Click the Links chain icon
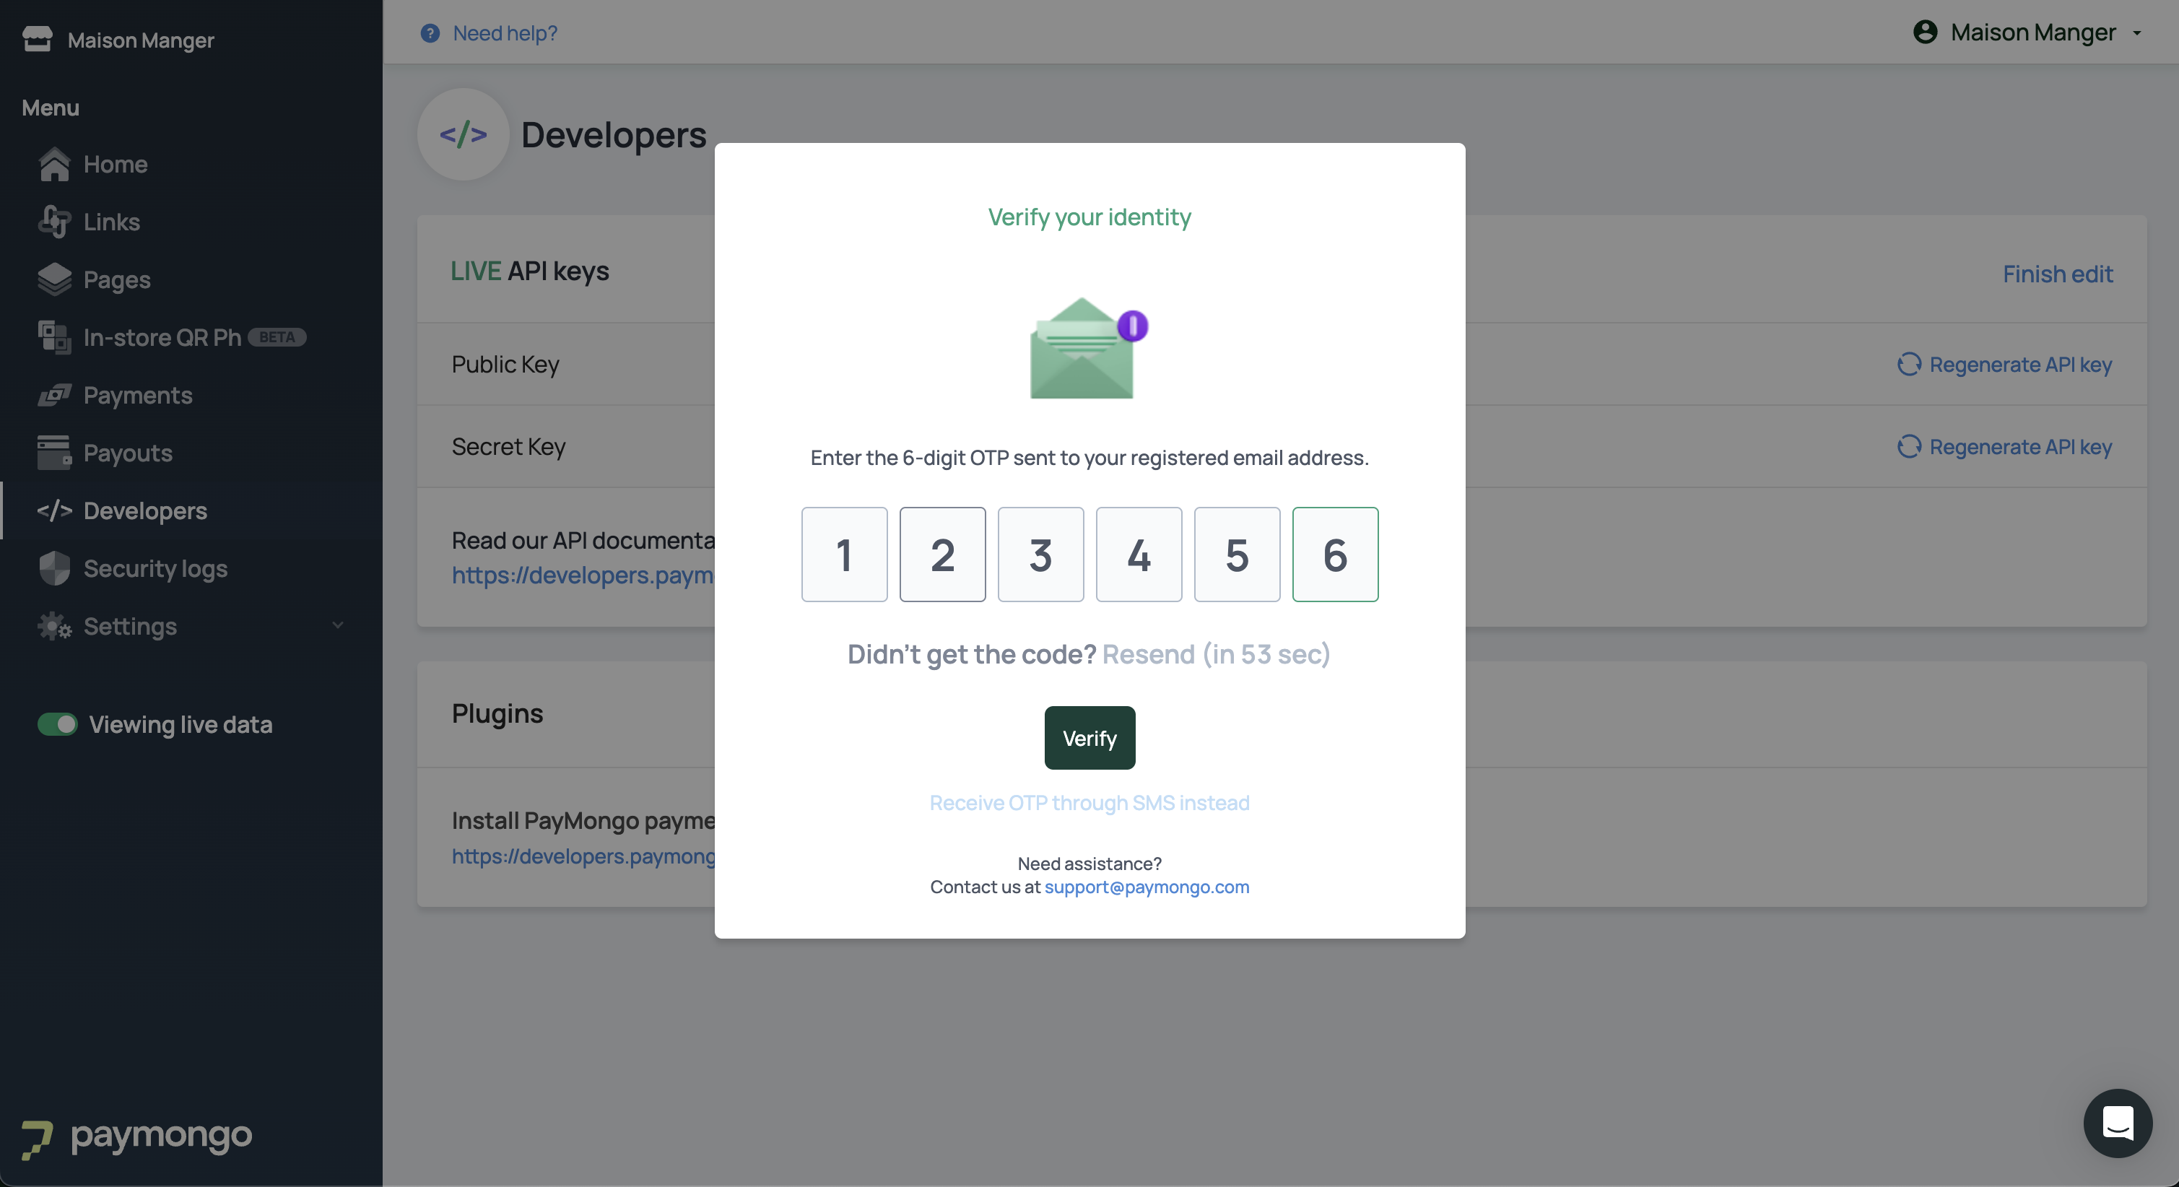 tap(54, 222)
